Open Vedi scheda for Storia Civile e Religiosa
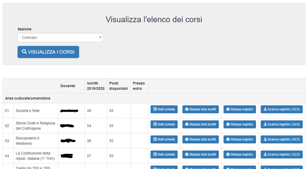The width and height of the screenshot is (308, 169). [x=164, y=125]
